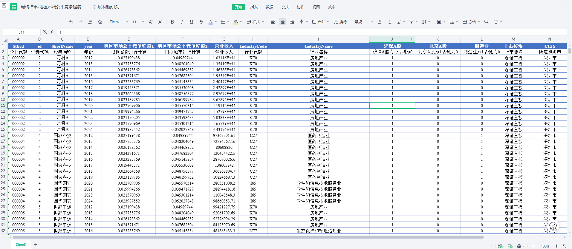The width and height of the screenshot is (572, 249).
Task: Click the undo arrow icon
Action: point(71,22)
